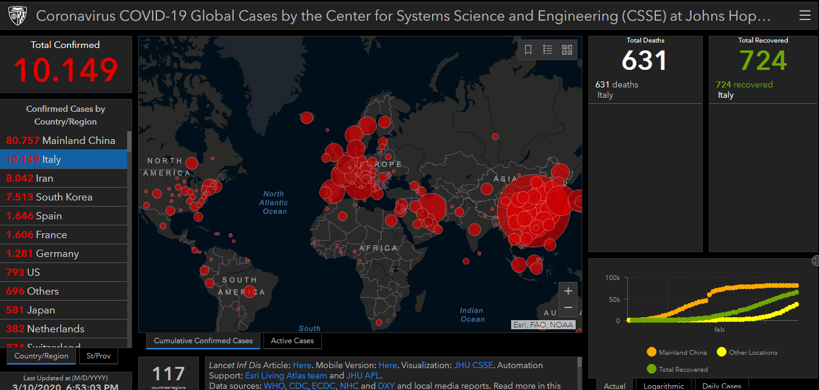The height and width of the screenshot is (390, 819).
Task: Open the Esri Living Atlas team link
Action: tap(286, 375)
